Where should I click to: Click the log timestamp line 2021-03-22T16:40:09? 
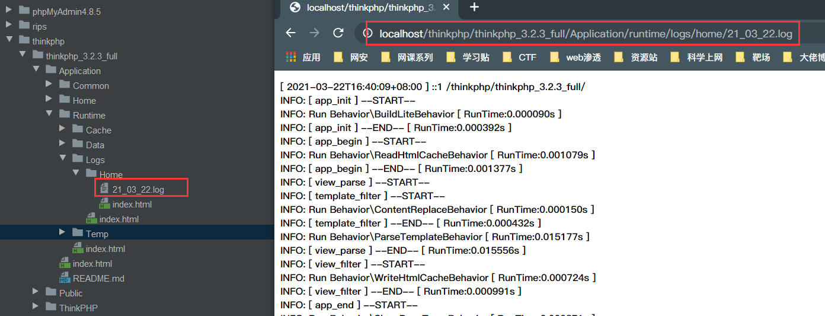[x=433, y=87]
